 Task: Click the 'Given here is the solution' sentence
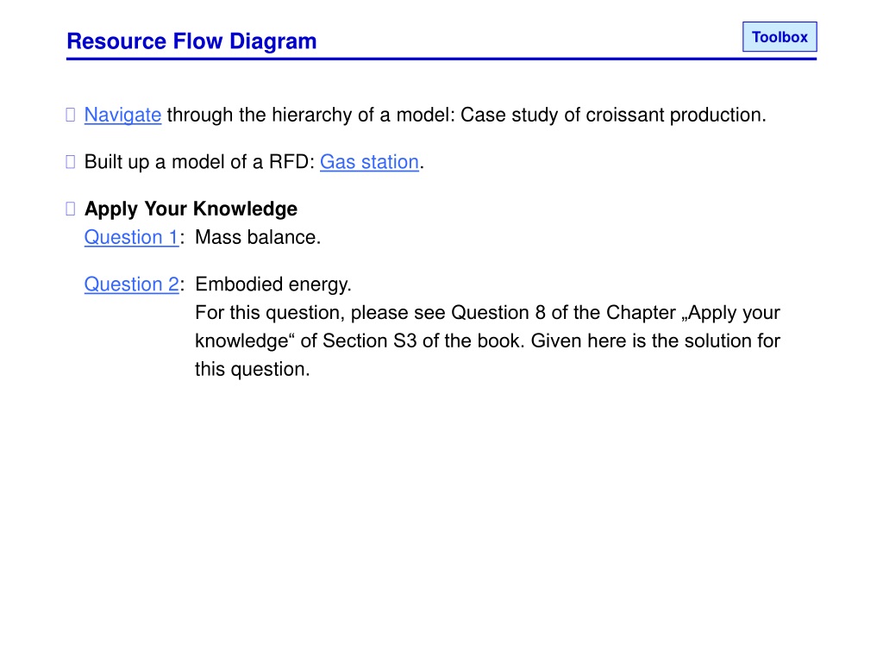click(655, 341)
